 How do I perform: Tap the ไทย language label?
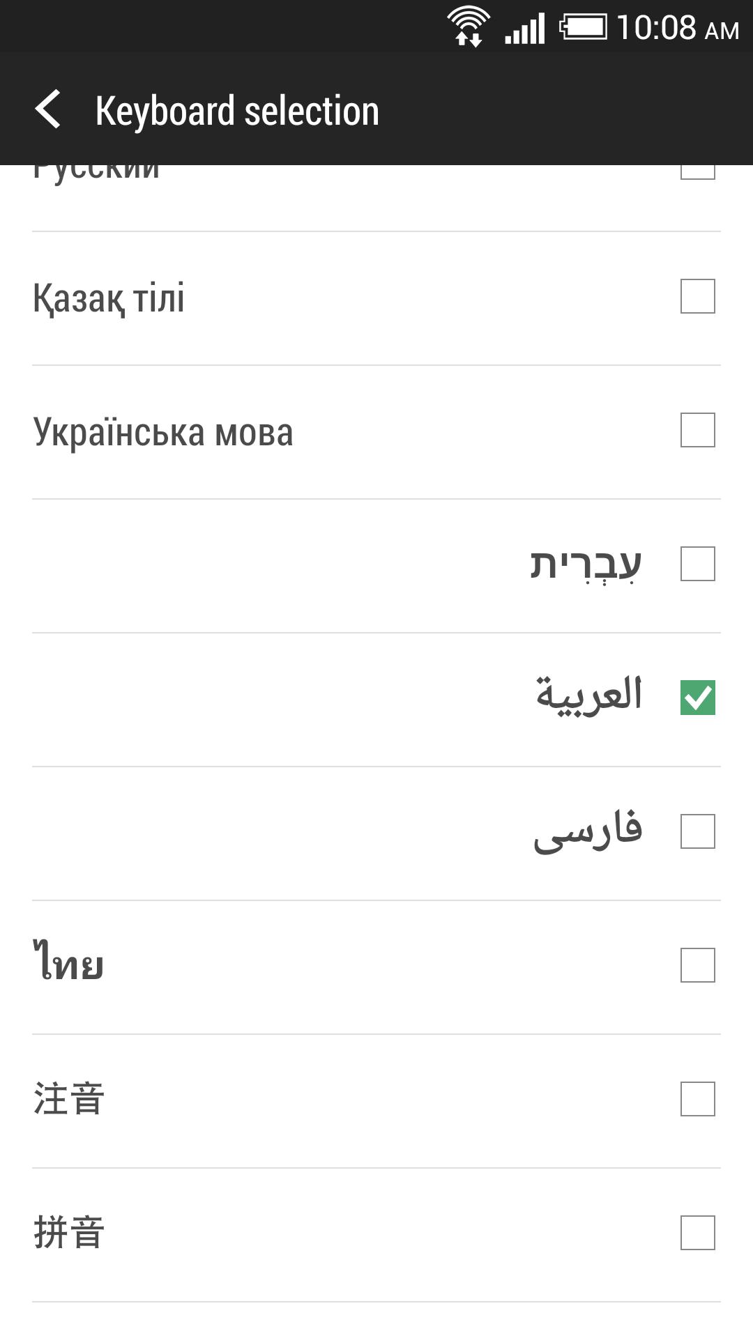(68, 963)
